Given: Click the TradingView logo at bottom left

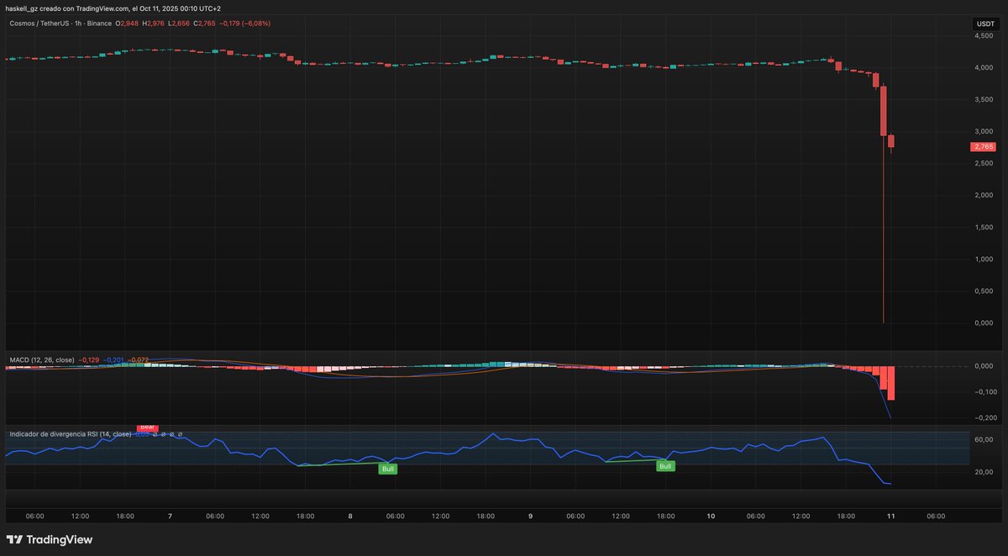Looking at the screenshot, I should pyautogui.click(x=49, y=539).
